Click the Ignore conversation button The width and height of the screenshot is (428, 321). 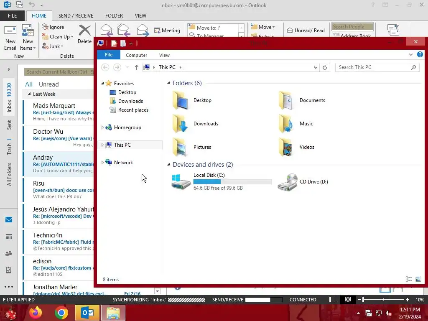[x=53, y=27]
